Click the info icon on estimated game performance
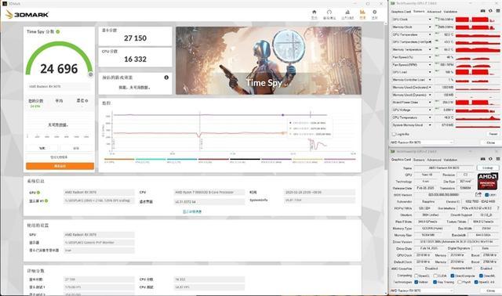The height and width of the screenshot is (296, 502). tap(166, 78)
